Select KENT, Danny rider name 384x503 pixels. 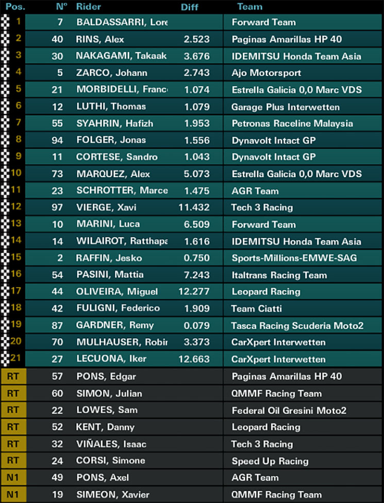(x=105, y=427)
